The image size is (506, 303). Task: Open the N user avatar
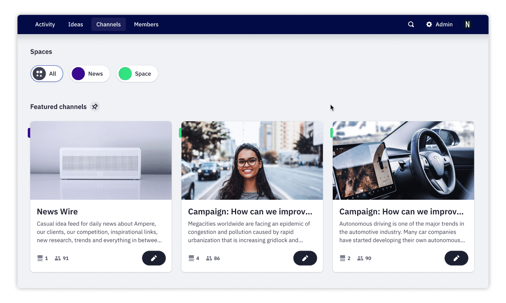click(467, 24)
